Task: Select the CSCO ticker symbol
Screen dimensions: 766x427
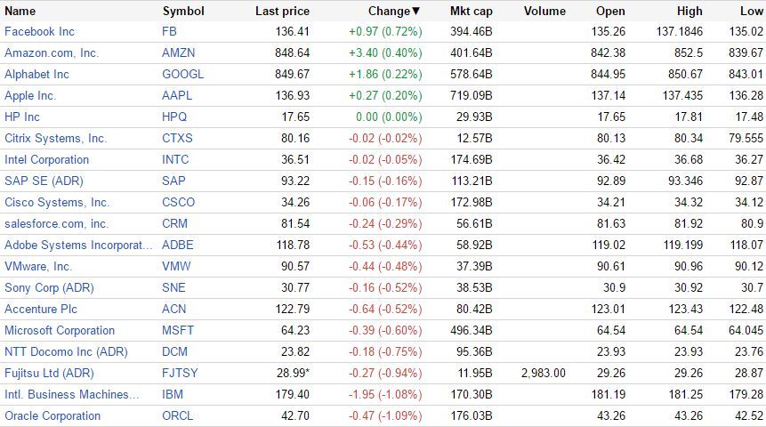Action: tap(178, 202)
